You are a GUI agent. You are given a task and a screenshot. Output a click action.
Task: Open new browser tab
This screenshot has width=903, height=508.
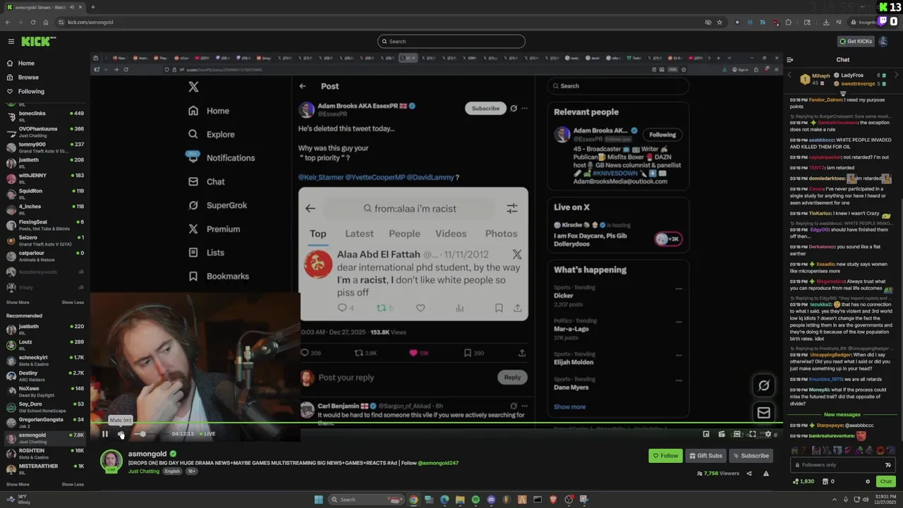pyautogui.click(x=92, y=7)
